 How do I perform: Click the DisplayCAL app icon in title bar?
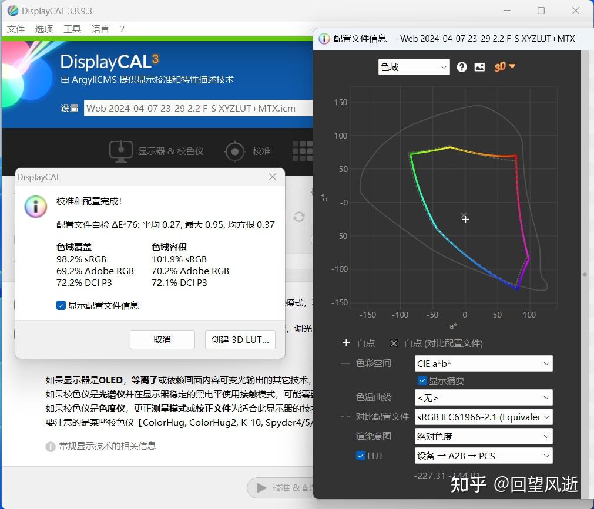click(12, 11)
